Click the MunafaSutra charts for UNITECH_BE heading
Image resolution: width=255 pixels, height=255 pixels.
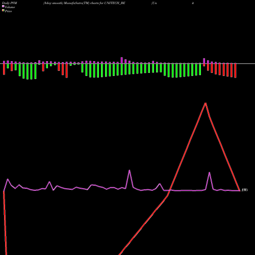(x=84, y=3)
